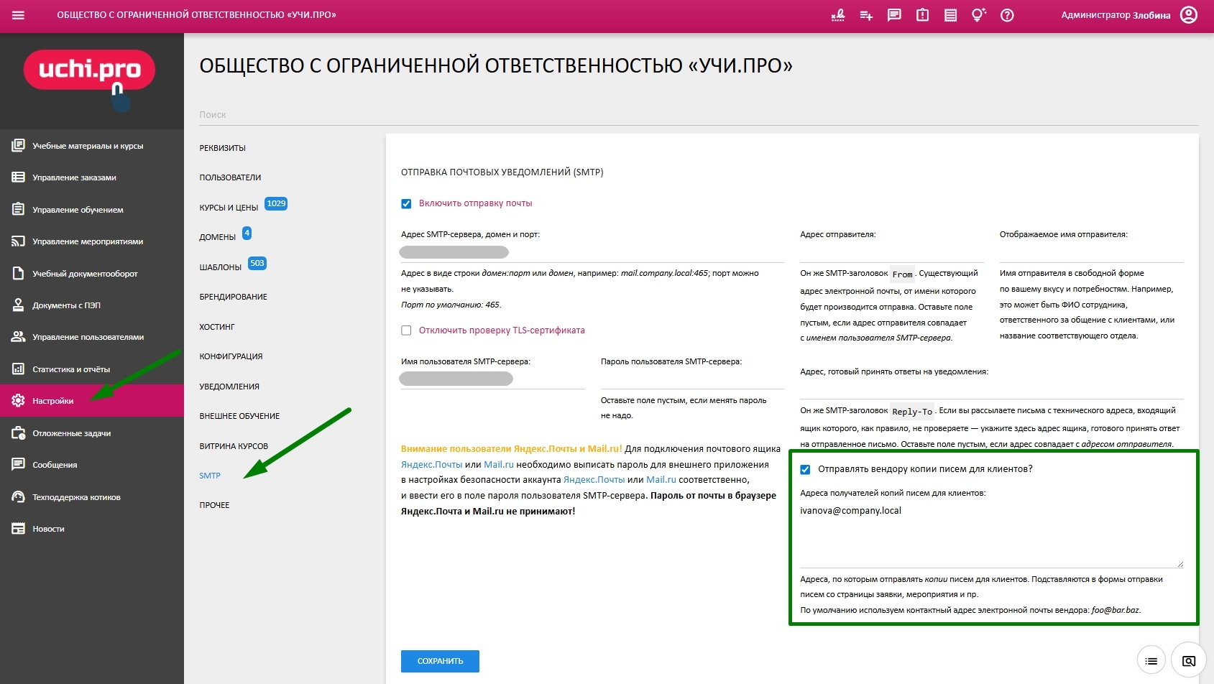Open the Пользователи settings section
The width and height of the screenshot is (1214, 684).
(x=231, y=177)
